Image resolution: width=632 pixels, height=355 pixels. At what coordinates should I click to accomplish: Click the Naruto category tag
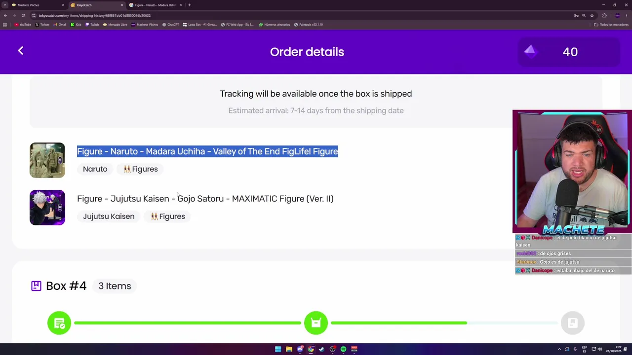(95, 169)
